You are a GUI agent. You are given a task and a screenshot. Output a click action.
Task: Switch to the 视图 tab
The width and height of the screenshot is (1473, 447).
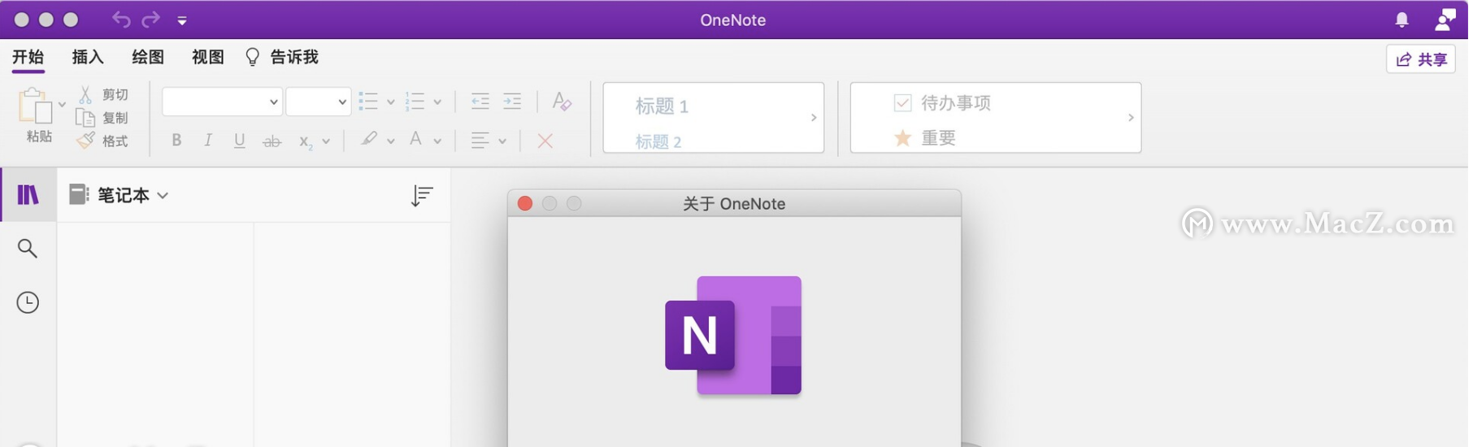pos(208,57)
